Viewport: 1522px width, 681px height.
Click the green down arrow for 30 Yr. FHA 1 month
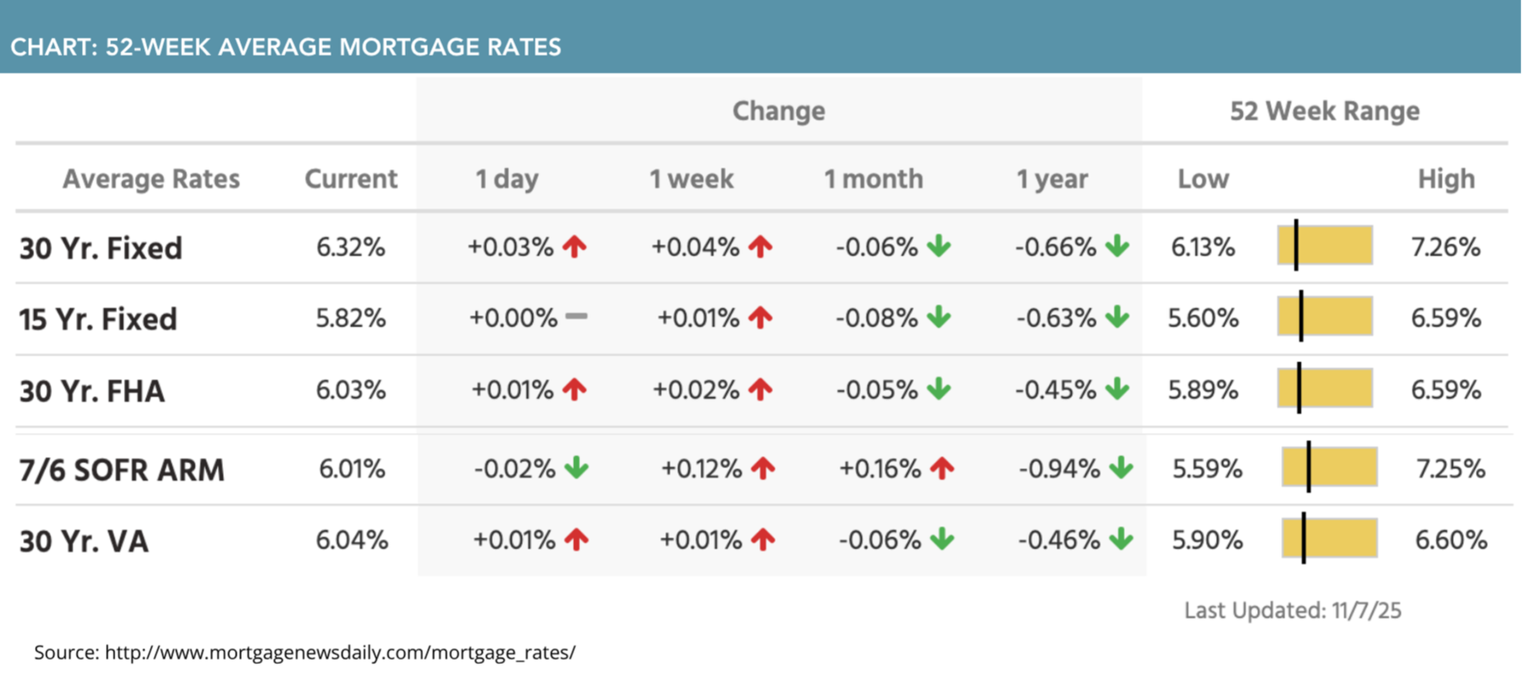point(939,390)
